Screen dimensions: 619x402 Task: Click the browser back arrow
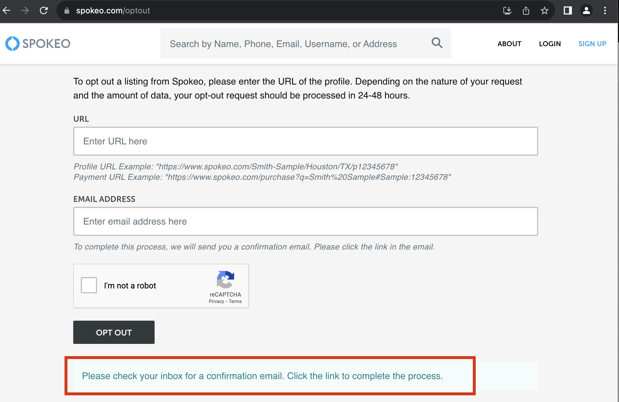tap(6, 10)
